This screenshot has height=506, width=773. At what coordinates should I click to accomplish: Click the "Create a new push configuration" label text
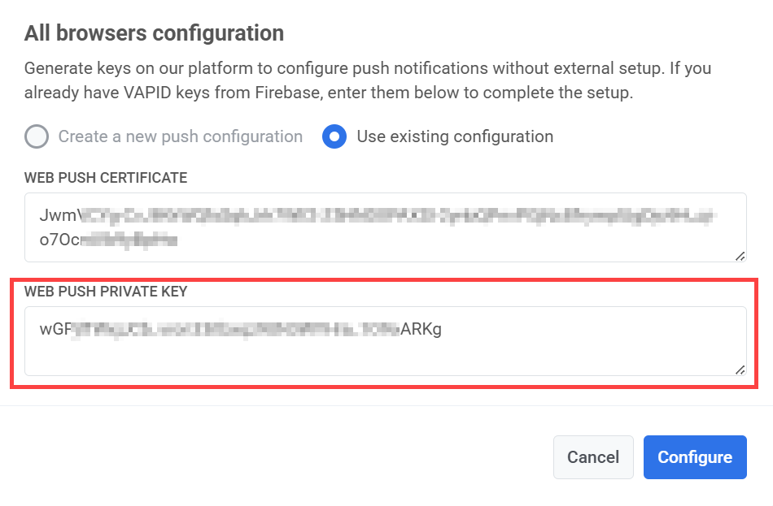pos(179,136)
